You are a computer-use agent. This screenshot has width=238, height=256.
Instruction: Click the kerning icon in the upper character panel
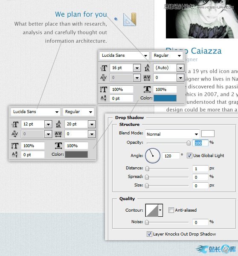click(x=104, y=78)
